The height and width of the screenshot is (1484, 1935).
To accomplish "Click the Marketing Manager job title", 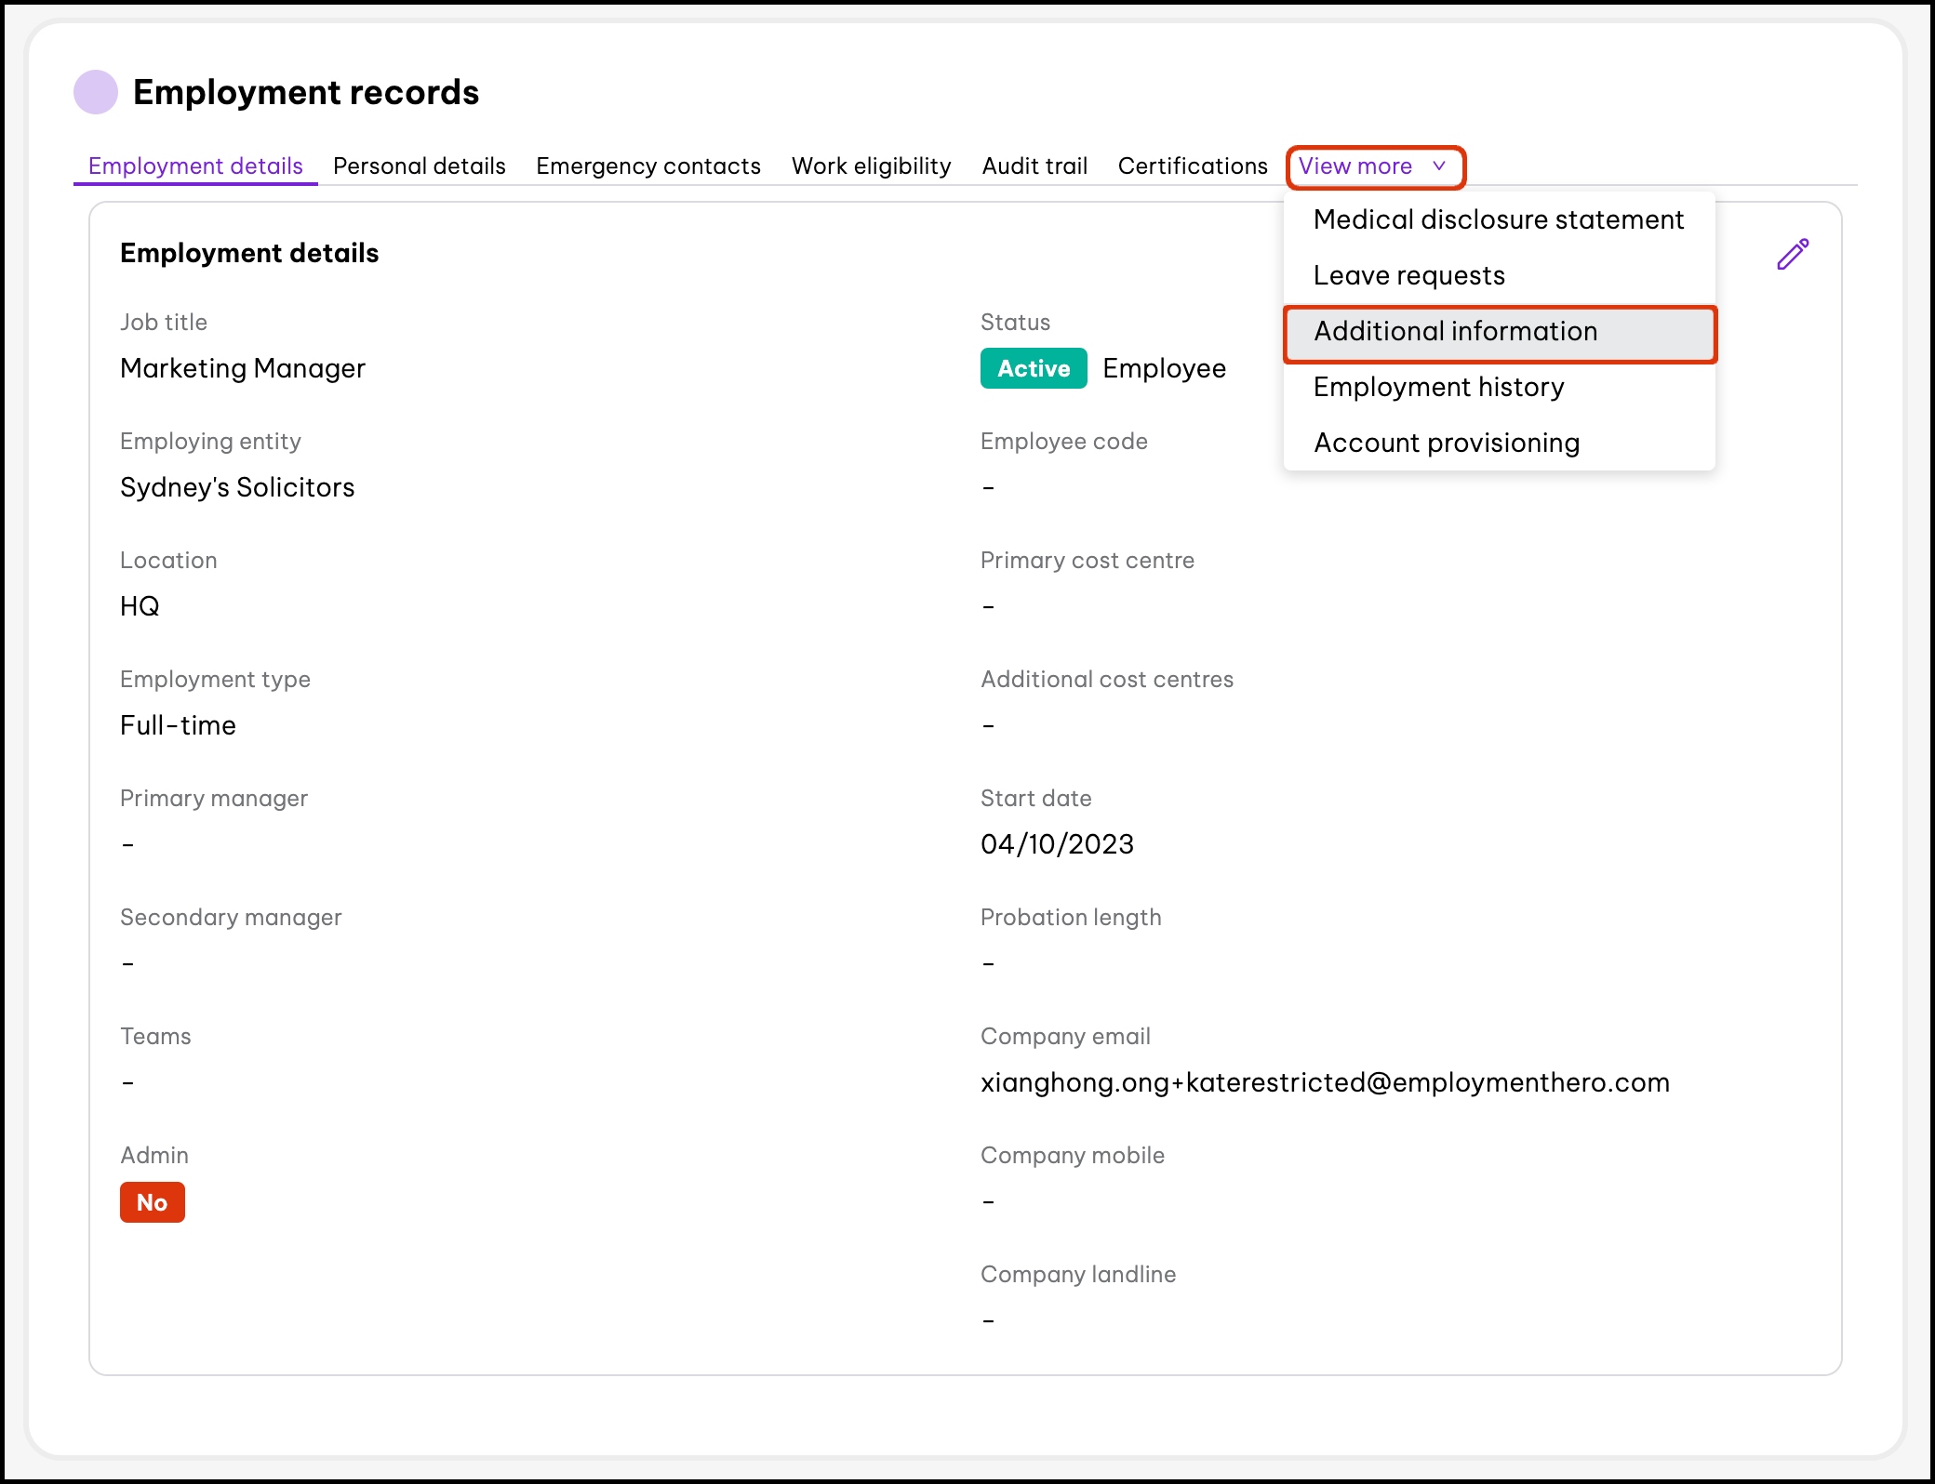I will 243,368.
